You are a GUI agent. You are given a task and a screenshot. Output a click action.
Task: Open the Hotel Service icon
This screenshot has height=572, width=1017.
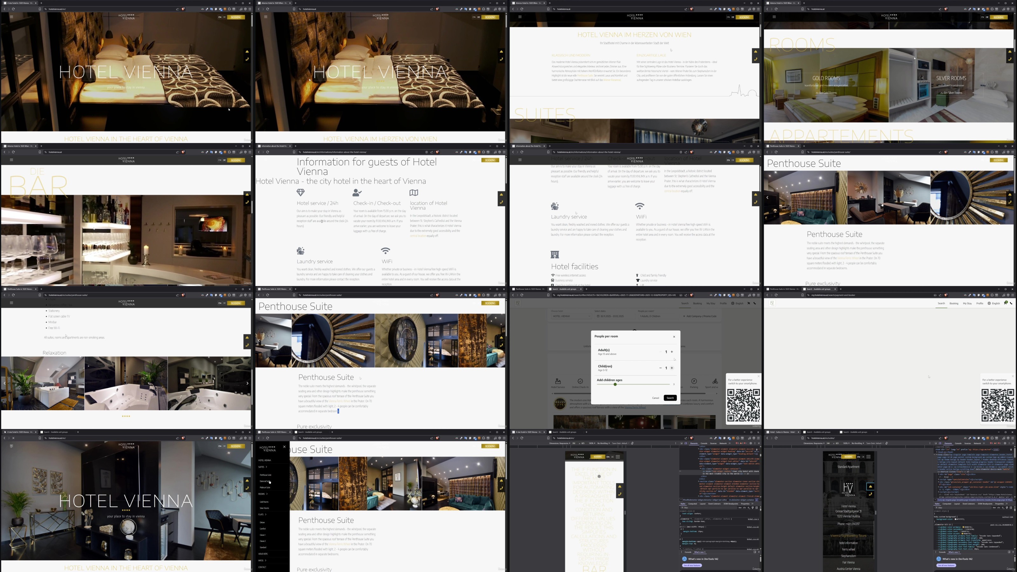coord(558,381)
